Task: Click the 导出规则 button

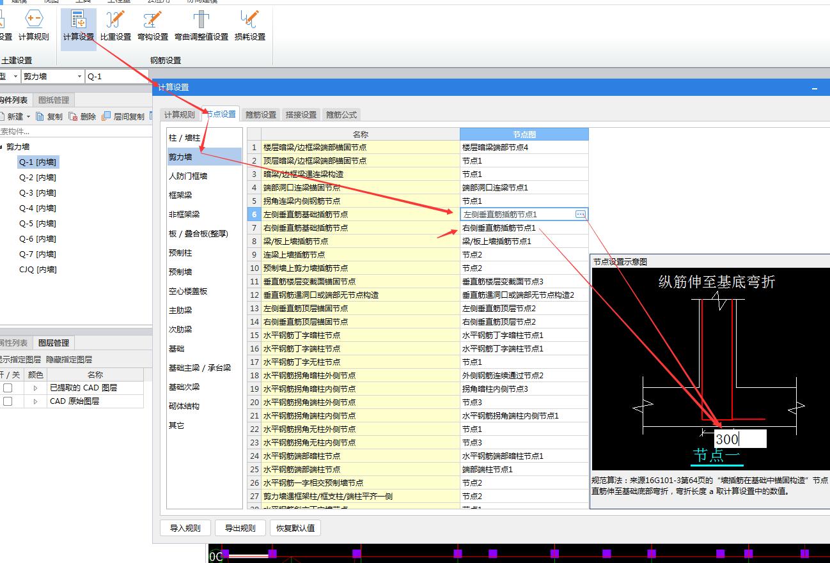Action: point(240,528)
